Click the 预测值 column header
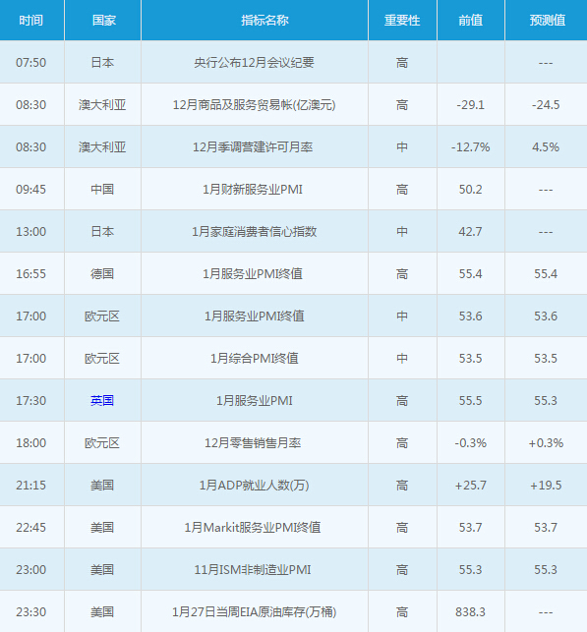This screenshot has height=632, width=587. 547,21
